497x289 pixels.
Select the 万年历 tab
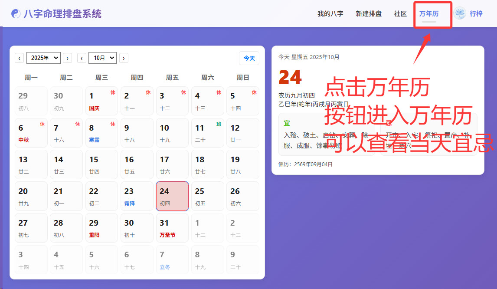(x=428, y=13)
